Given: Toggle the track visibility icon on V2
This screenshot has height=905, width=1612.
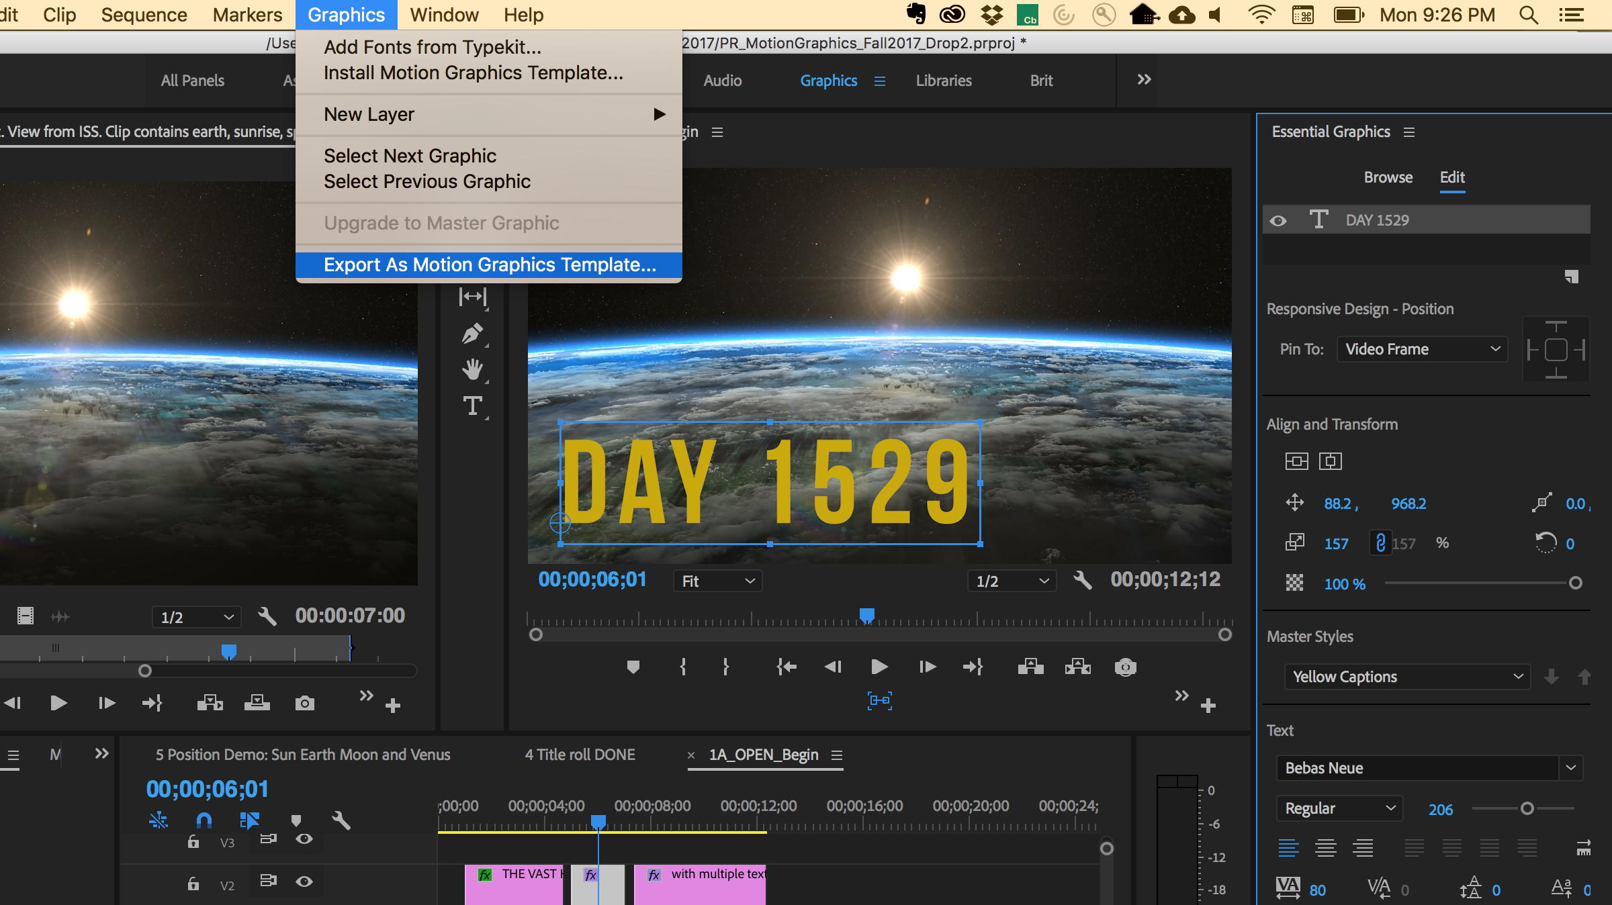Looking at the screenshot, I should (304, 881).
